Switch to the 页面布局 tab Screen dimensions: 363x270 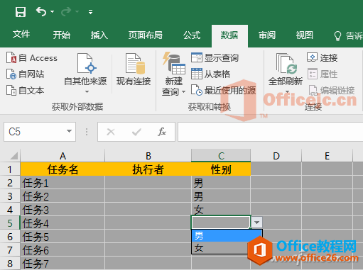tap(146, 35)
